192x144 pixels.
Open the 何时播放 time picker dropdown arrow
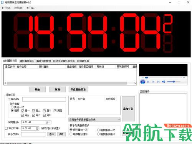[x=49, y=122]
